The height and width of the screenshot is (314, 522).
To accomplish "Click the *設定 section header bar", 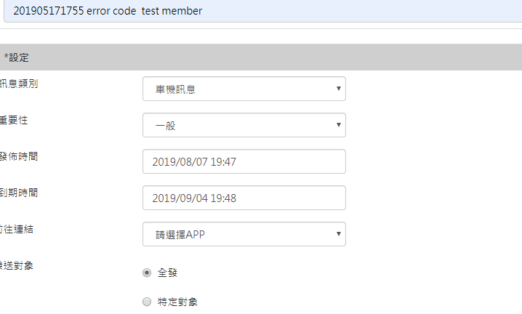I will 261,57.
